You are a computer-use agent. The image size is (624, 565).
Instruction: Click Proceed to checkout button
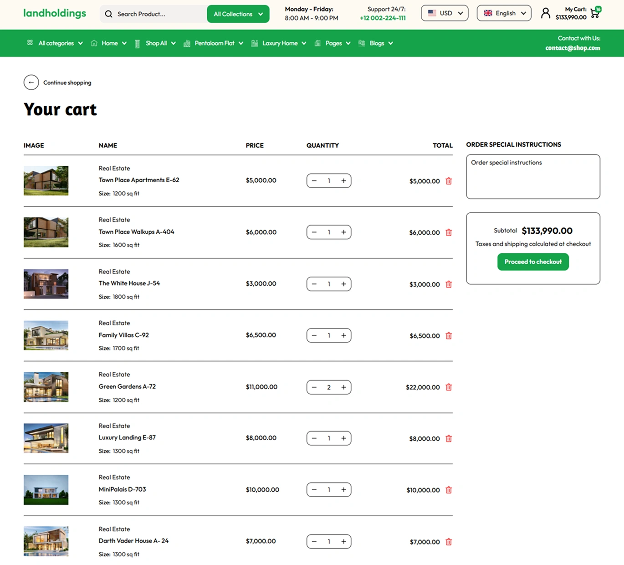point(533,262)
